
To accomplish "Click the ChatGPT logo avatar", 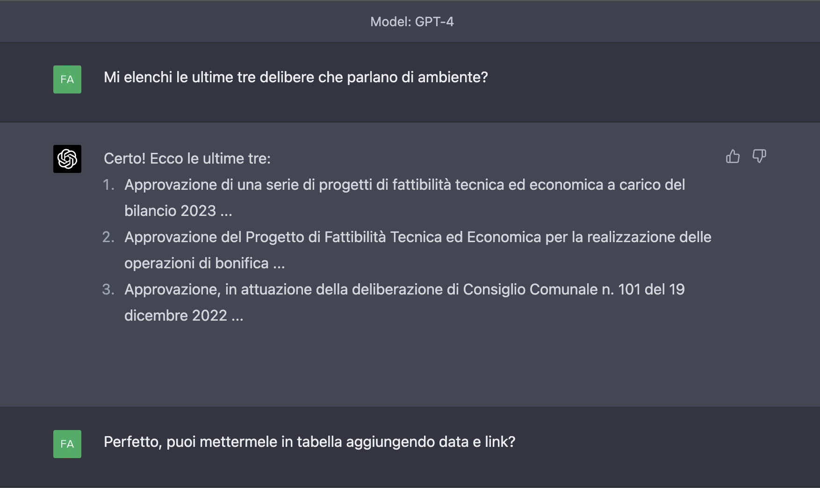I will click(x=67, y=159).
